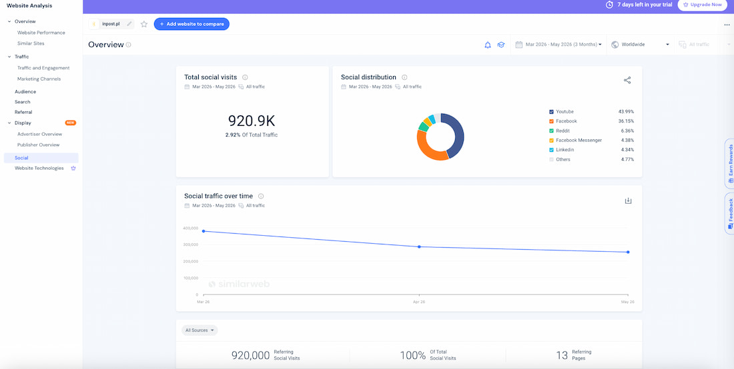The image size is (734, 369).
Task: Collapse the Display sidebar section
Action: tap(9, 123)
